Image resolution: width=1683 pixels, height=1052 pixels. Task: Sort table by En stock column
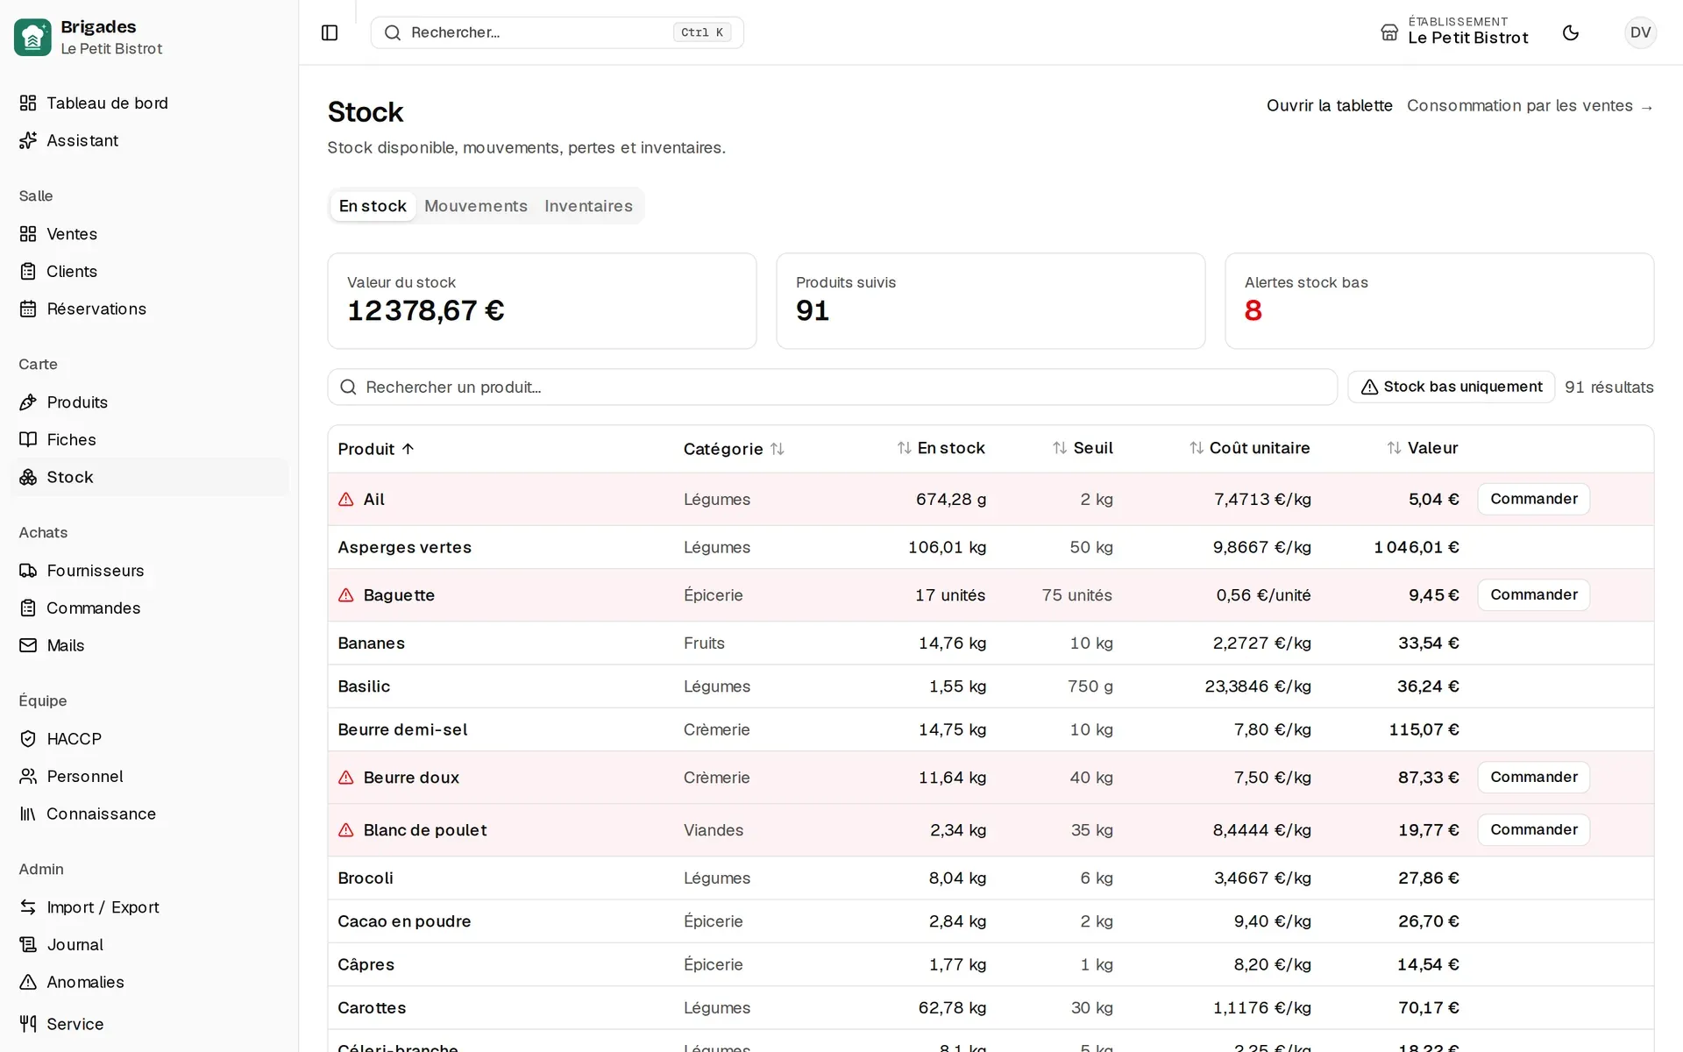tap(941, 448)
